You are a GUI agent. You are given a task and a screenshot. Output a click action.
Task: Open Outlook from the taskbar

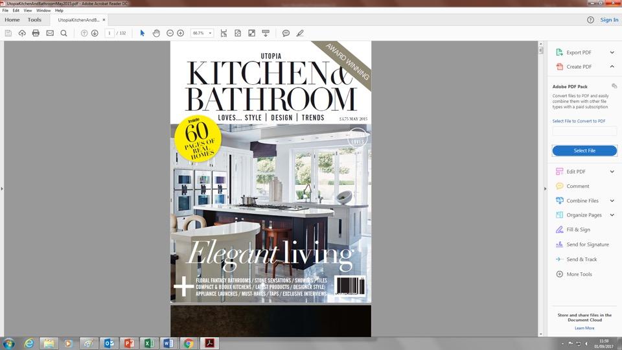click(109, 344)
